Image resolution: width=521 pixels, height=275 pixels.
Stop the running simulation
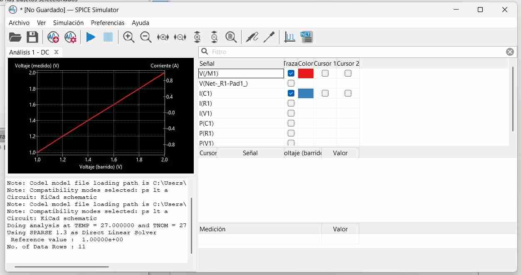pos(107,37)
